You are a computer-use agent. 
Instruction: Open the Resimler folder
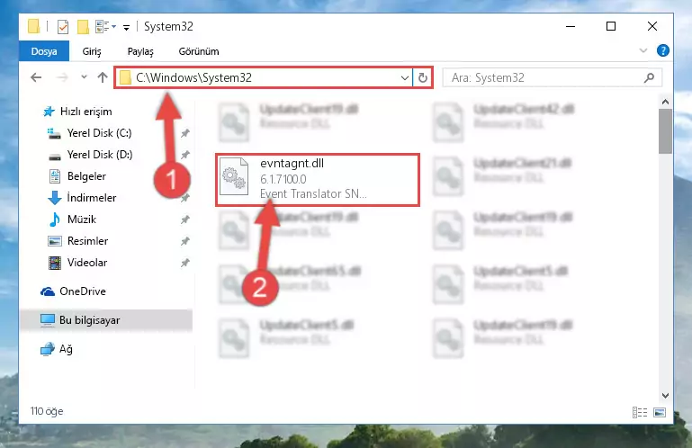coord(87,241)
